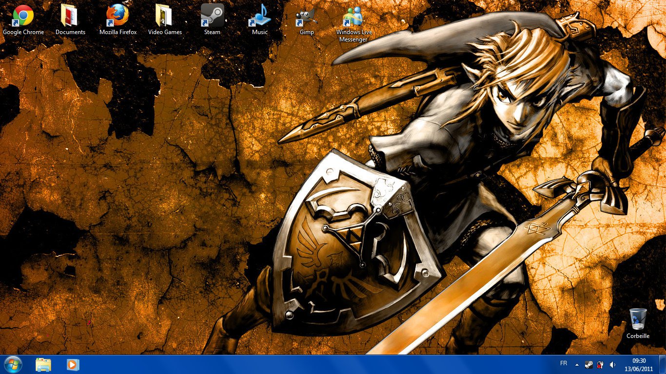
Task: Open the Windows Start menu orb
Action: click(x=13, y=364)
